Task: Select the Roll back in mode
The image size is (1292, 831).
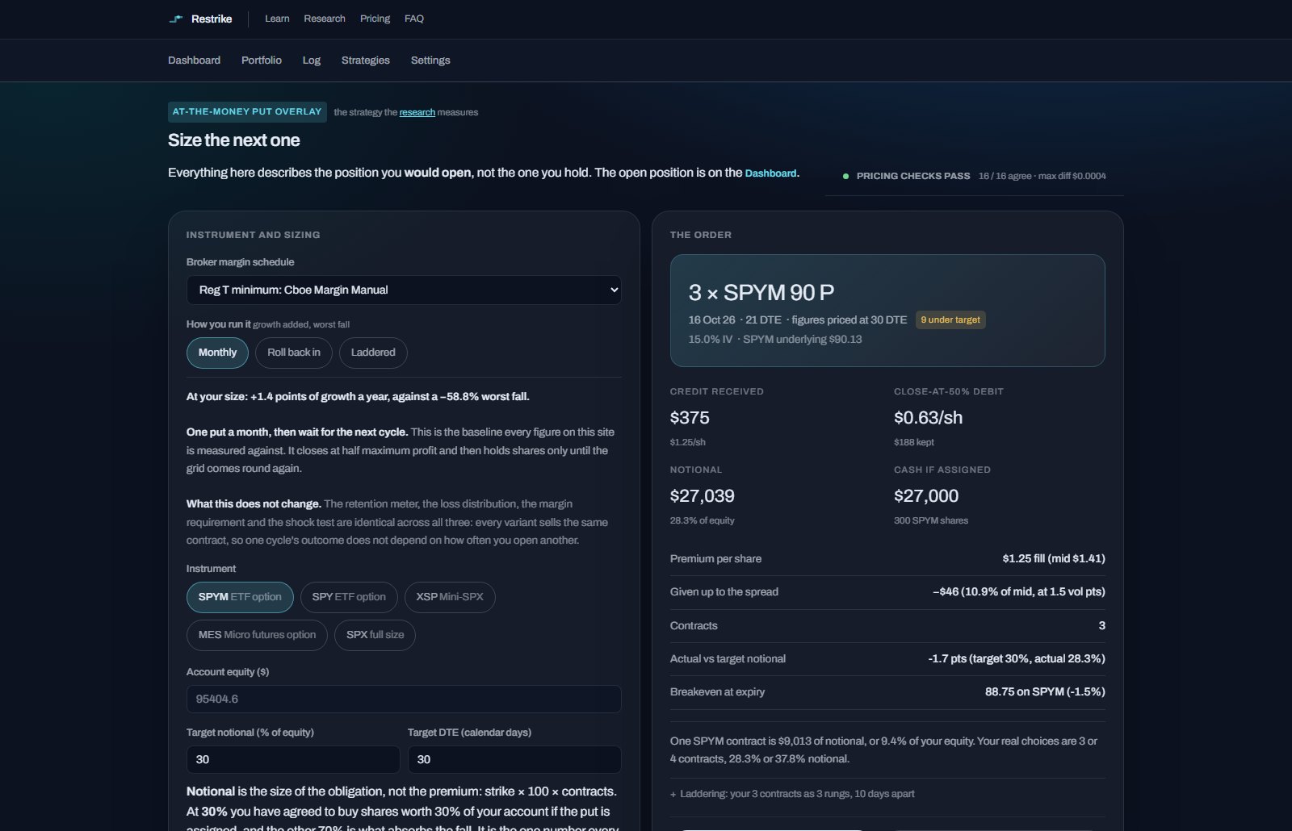Action: (294, 353)
